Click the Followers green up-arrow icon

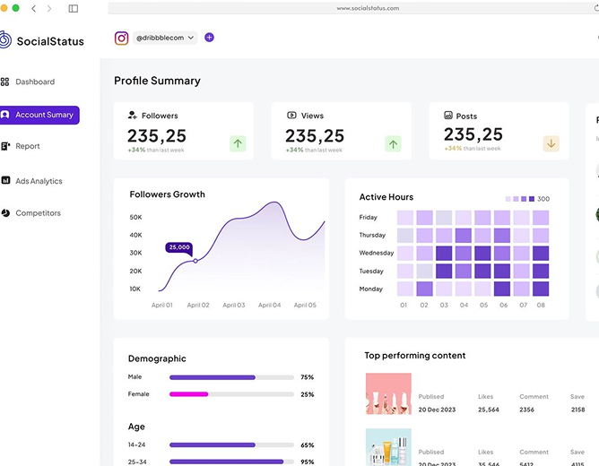tap(238, 143)
